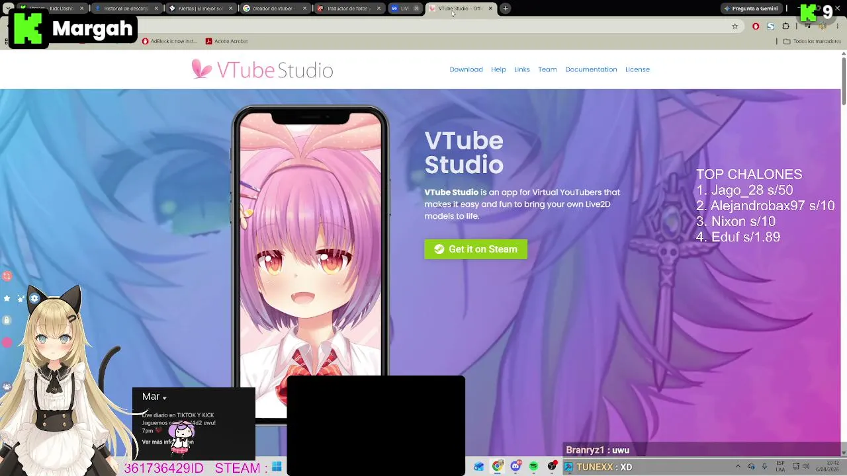Switch to the Historial de descargas tab

(126, 9)
